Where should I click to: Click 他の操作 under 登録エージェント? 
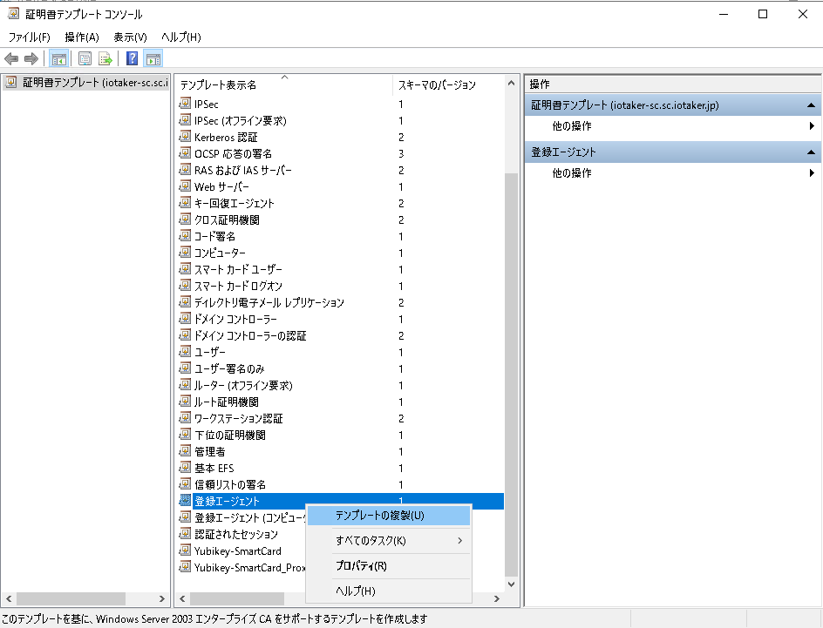(x=572, y=173)
